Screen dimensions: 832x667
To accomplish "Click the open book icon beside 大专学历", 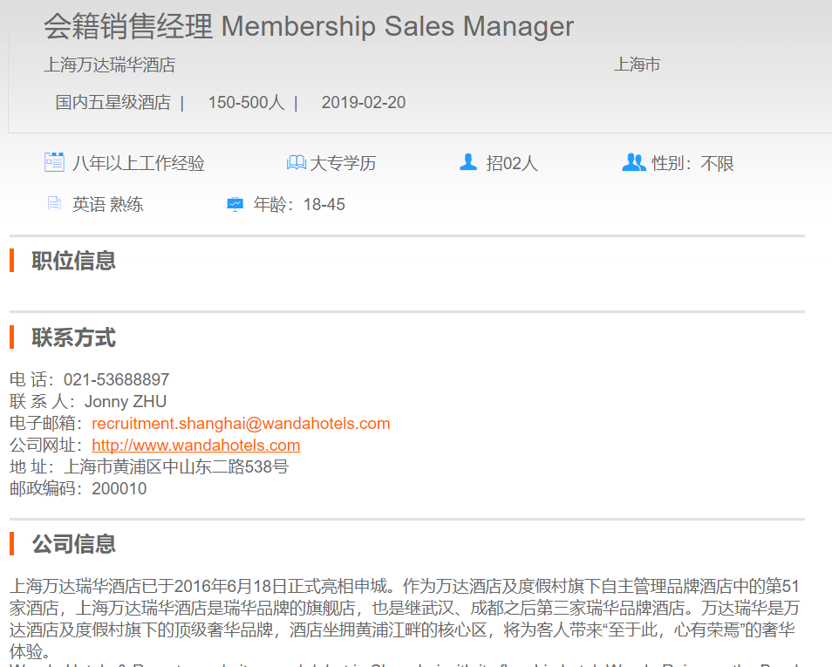I will 297,163.
